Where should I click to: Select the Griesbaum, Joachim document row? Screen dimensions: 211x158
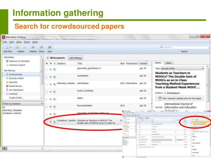click(83, 122)
